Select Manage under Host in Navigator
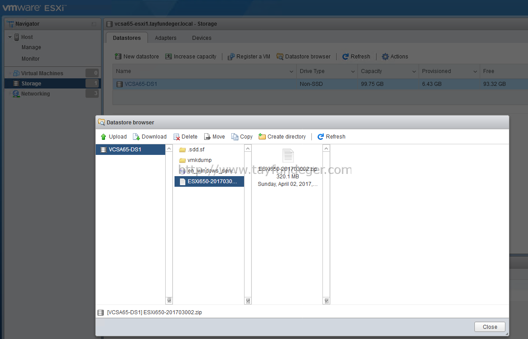 click(31, 47)
